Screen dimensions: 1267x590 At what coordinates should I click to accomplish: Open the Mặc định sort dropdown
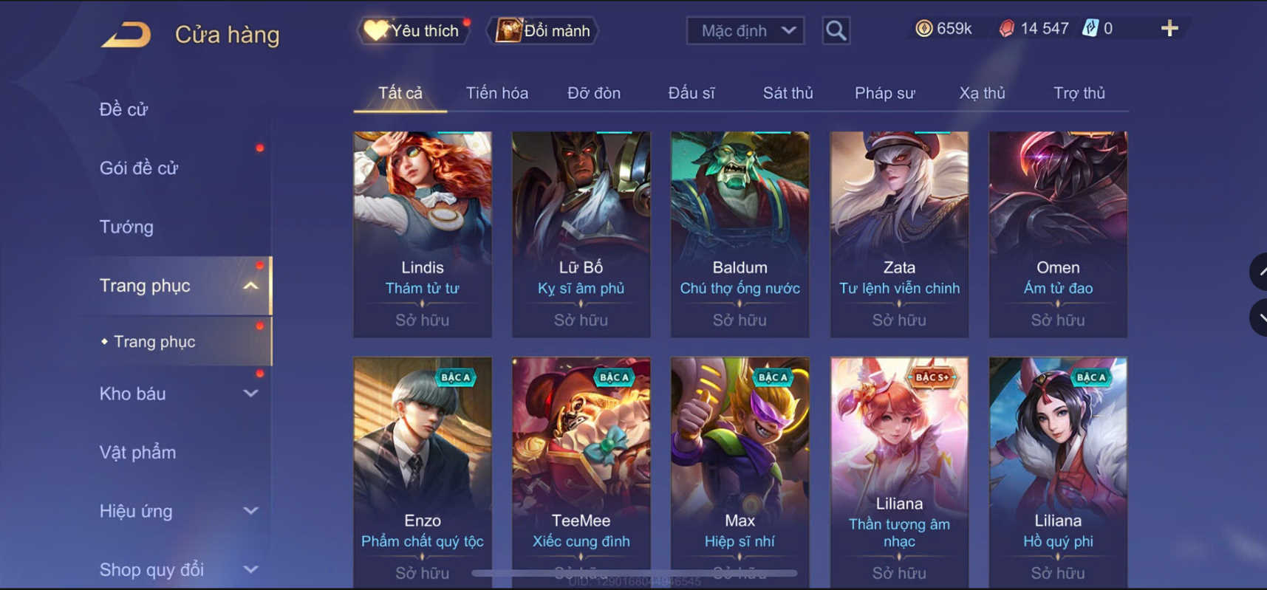(x=745, y=31)
